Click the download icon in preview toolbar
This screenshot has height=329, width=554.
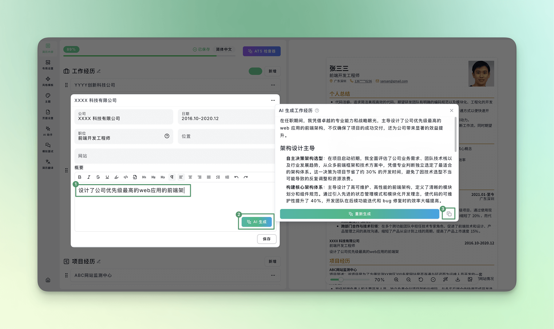click(458, 280)
